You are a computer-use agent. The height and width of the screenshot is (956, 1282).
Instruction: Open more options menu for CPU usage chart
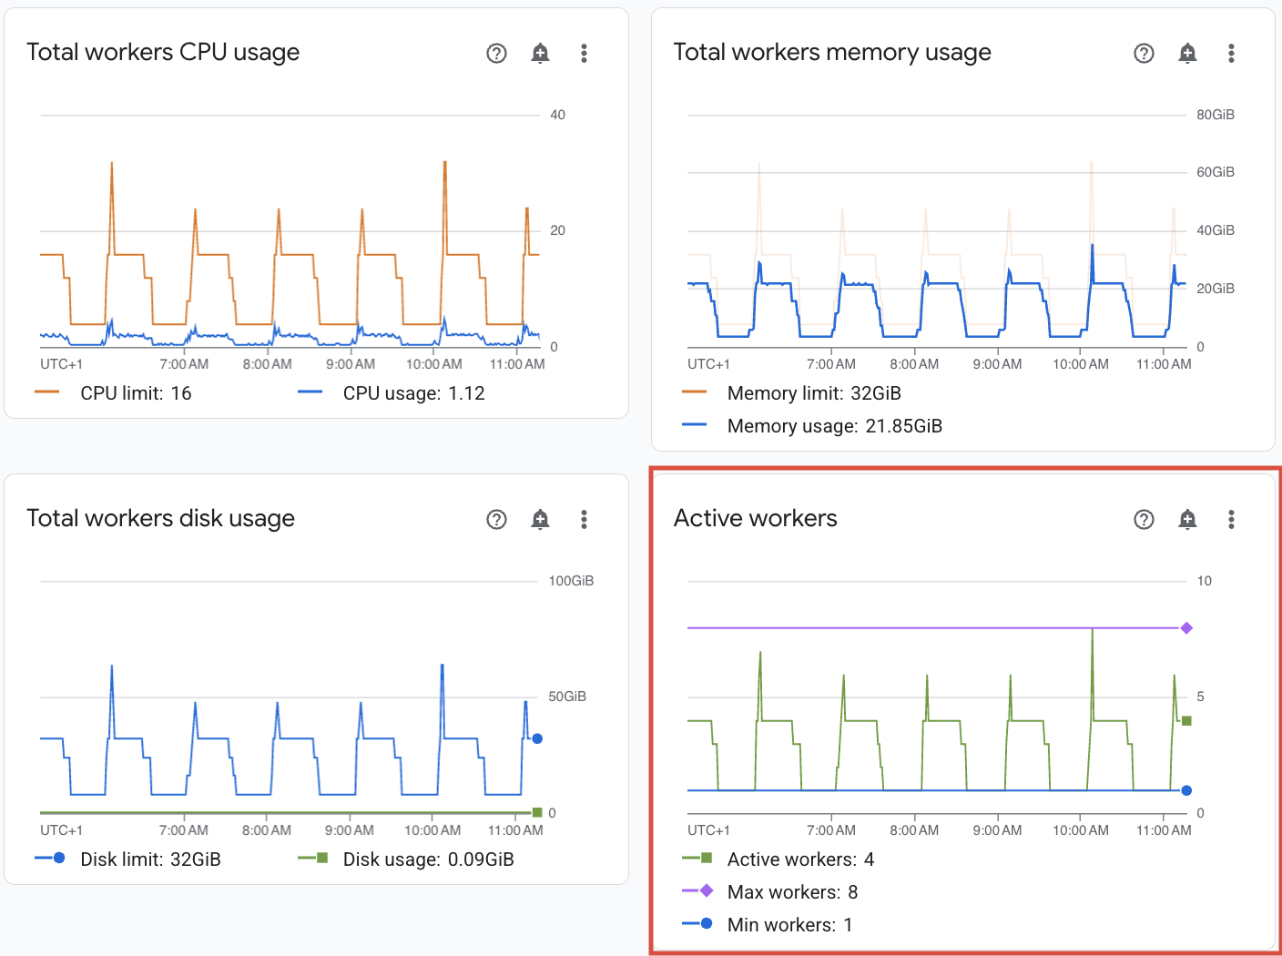pyautogui.click(x=584, y=54)
